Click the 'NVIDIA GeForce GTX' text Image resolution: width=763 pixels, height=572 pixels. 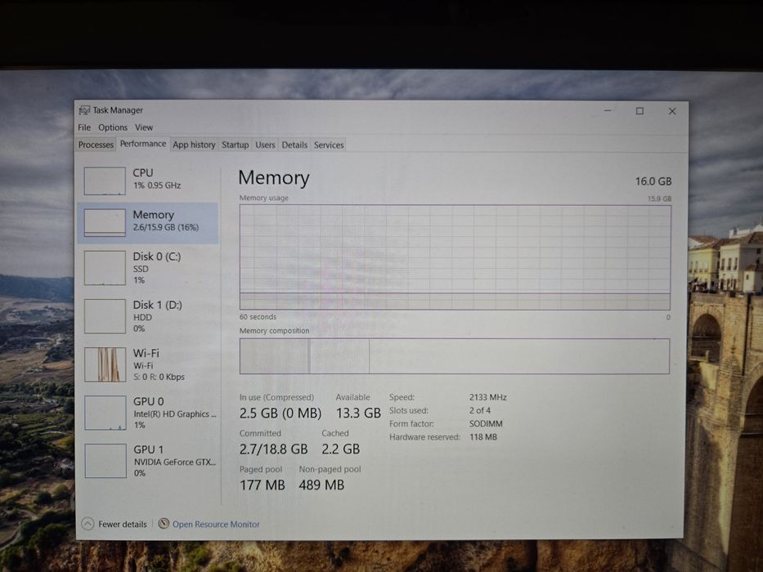(x=175, y=462)
